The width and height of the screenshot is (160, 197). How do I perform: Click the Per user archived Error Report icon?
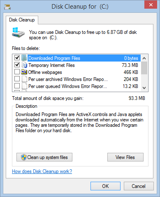[24, 79]
